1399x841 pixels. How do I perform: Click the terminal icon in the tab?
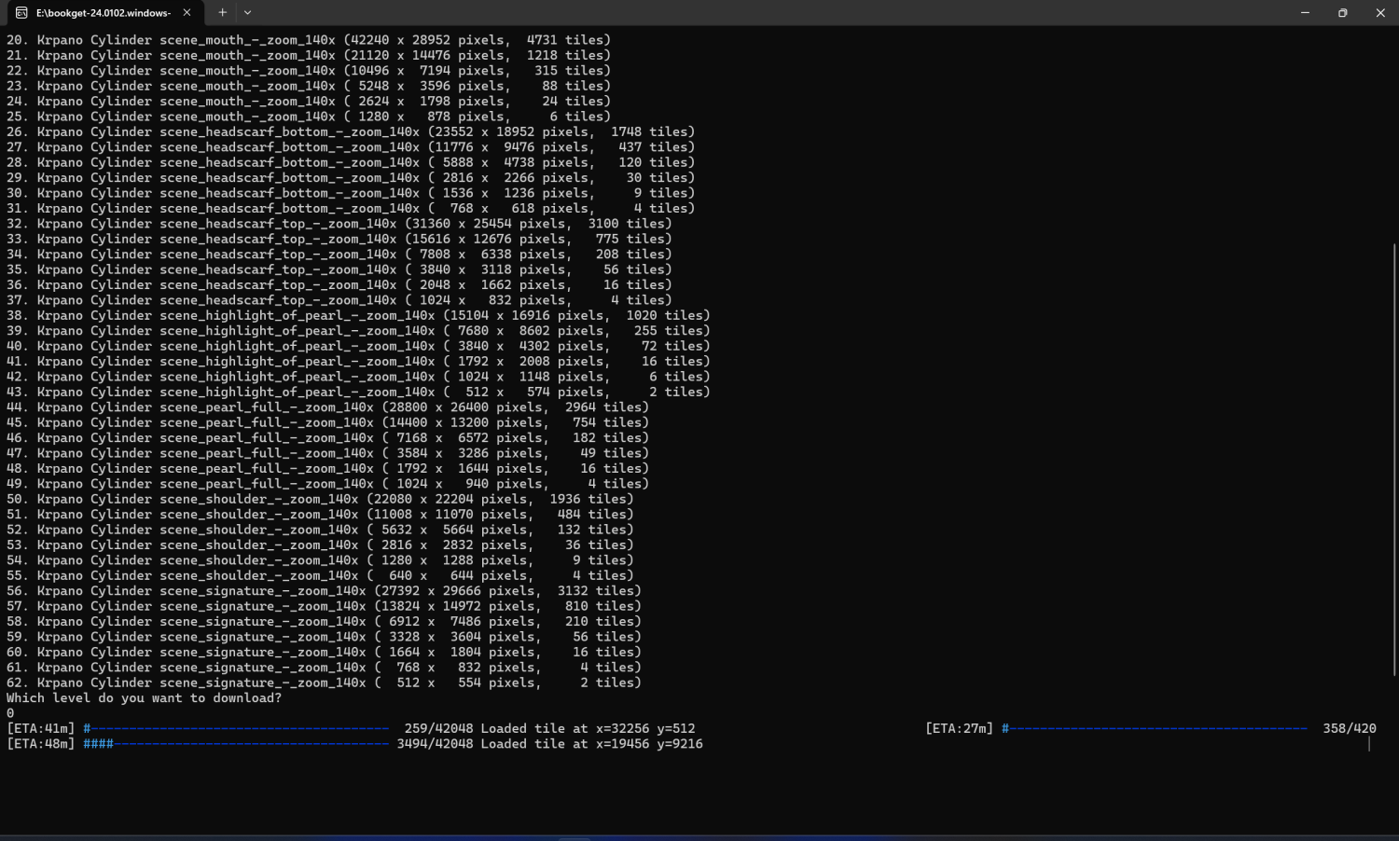pyautogui.click(x=21, y=13)
